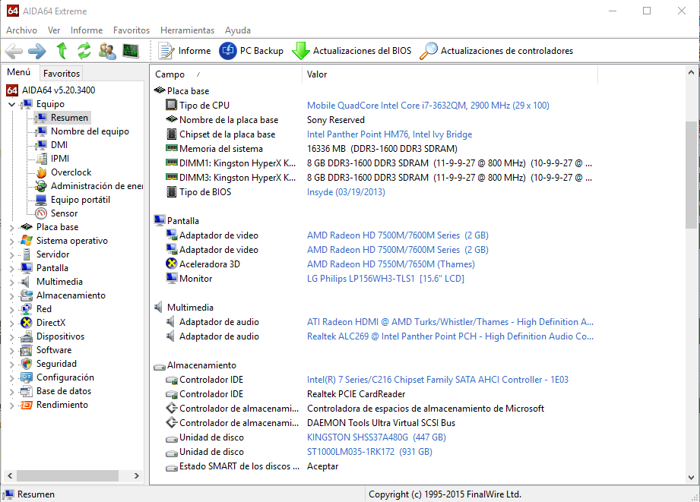Click the KINGSTON SHSS37A480G disk link
700x502 pixels.
[x=376, y=437]
